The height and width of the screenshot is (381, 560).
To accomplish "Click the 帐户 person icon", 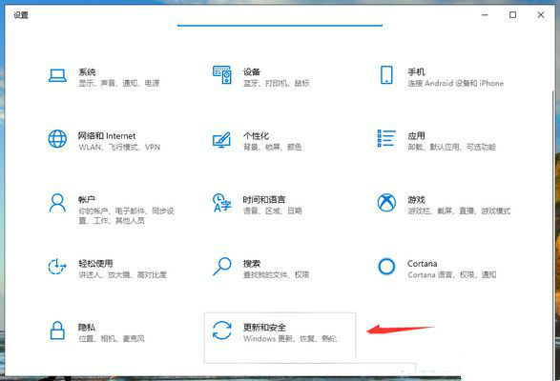I will click(x=57, y=203).
